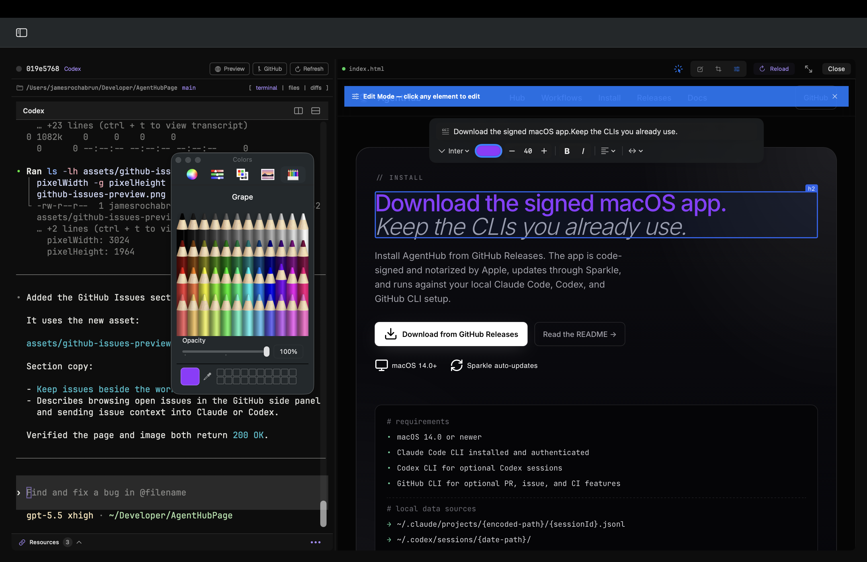Open the three-dot more options menu
The width and height of the screenshot is (867, 562).
pos(315,542)
